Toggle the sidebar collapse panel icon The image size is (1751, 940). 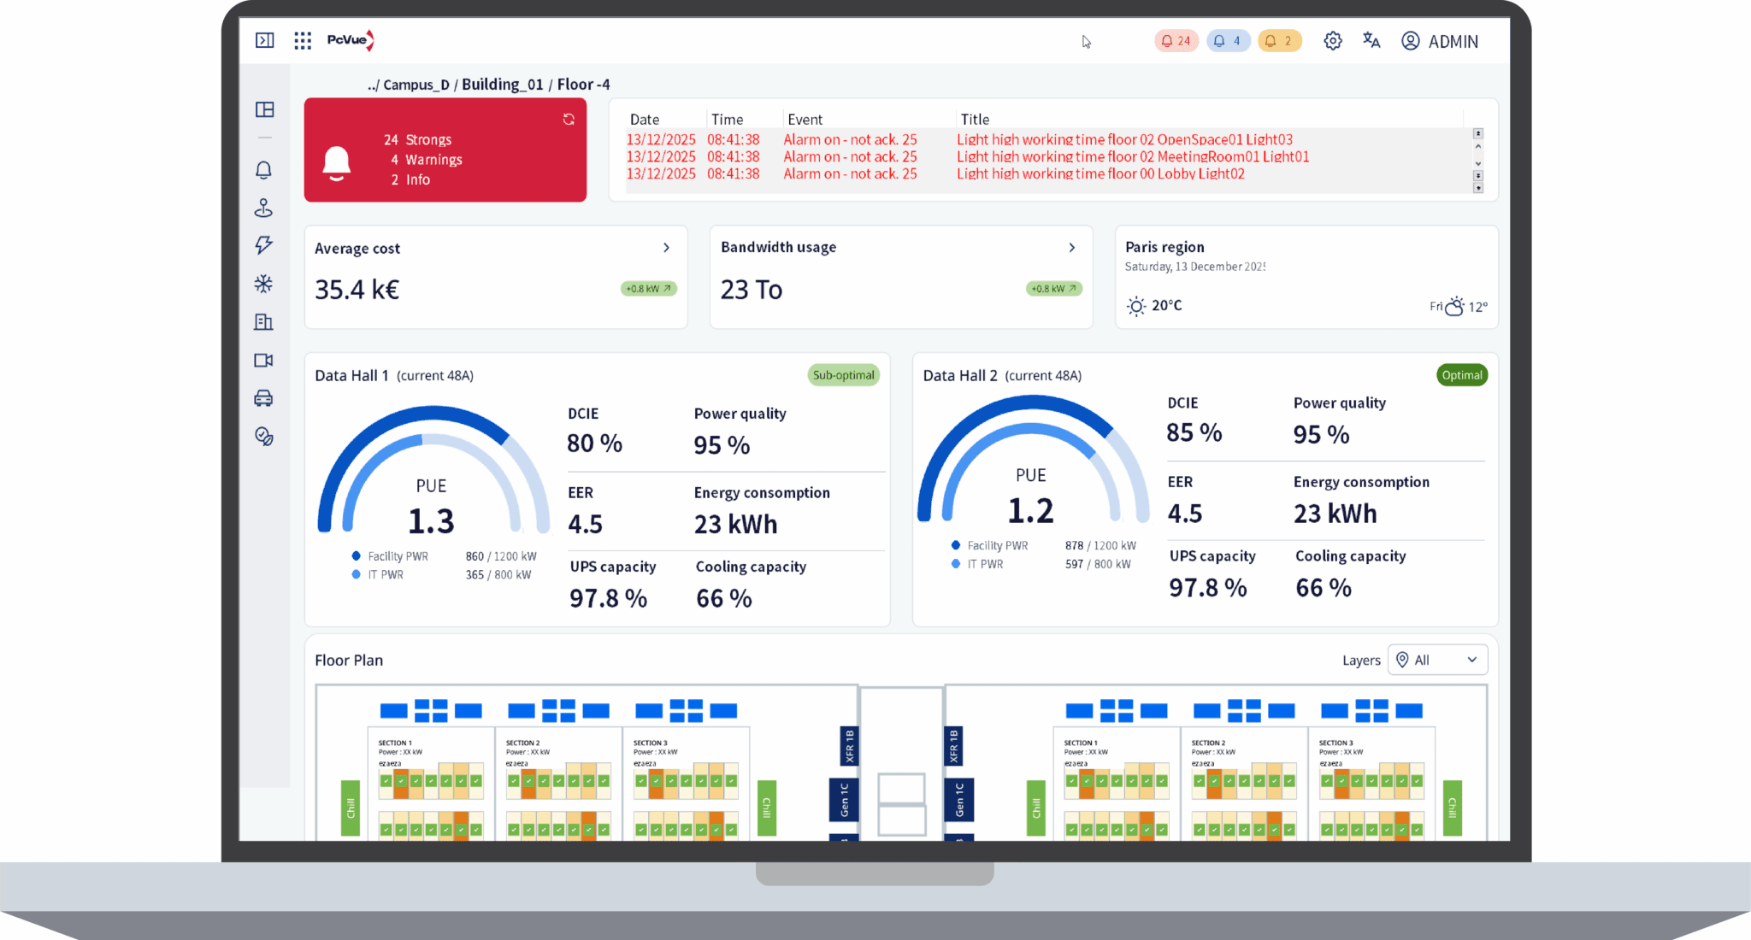(265, 40)
